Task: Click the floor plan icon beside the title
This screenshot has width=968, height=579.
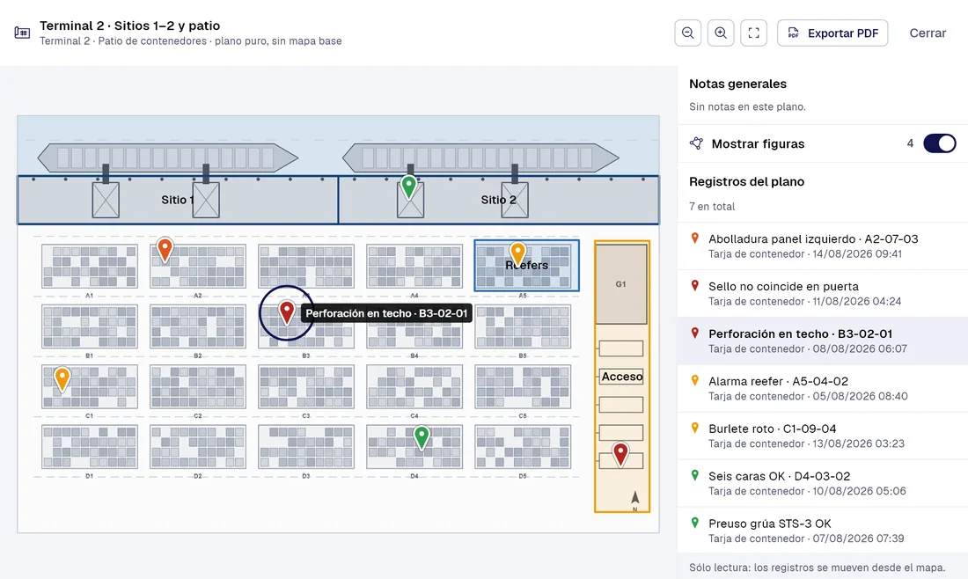Action: pos(22,32)
